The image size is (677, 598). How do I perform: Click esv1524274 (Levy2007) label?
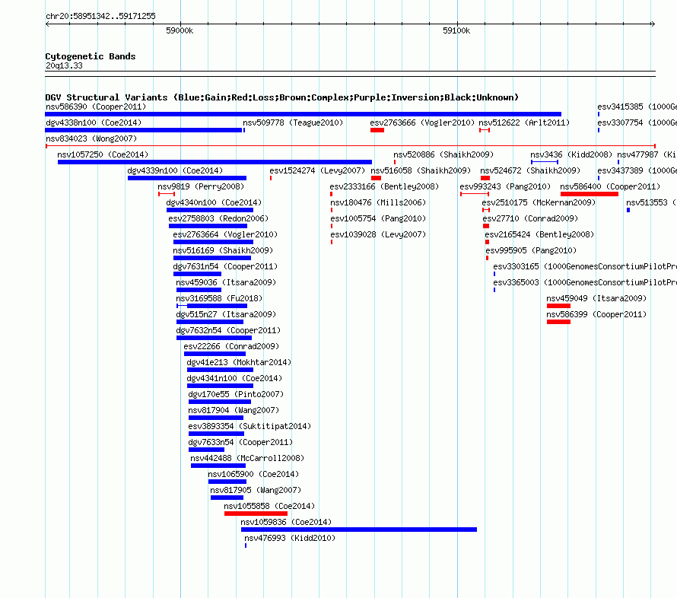317,170
